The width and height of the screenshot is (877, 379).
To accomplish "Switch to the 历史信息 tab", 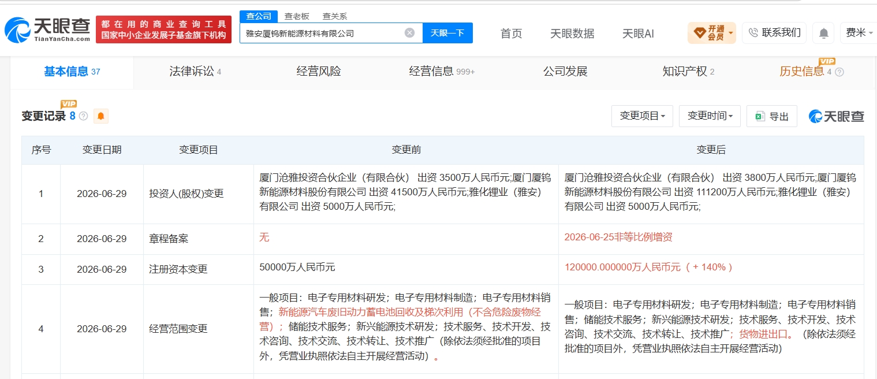I will point(802,72).
